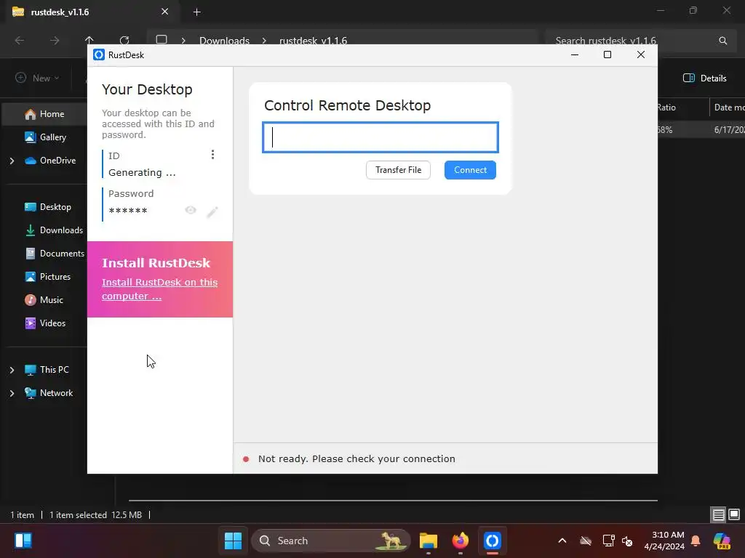Minimize the RustDesk window
The width and height of the screenshot is (745, 558).
pos(575,54)
